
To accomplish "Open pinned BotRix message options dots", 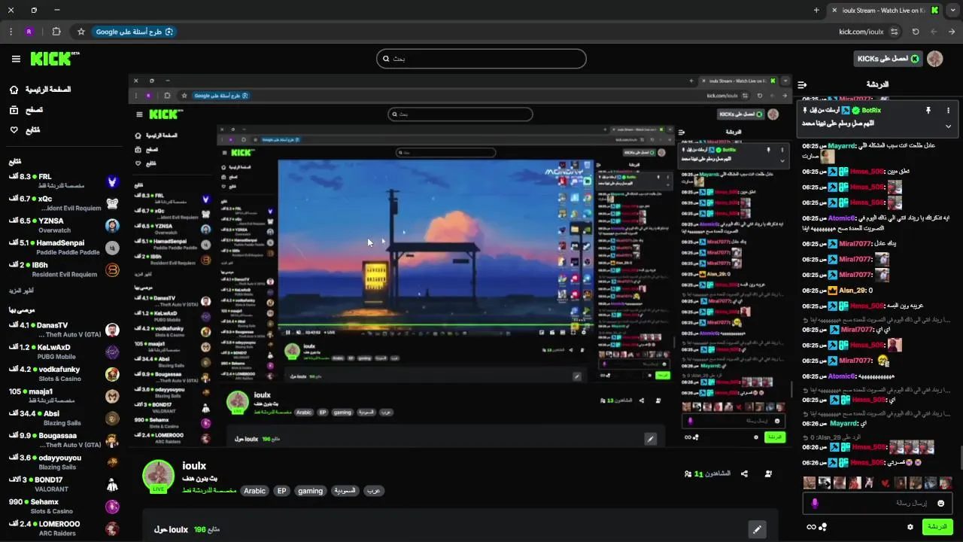I will click(x=948, y=110).
